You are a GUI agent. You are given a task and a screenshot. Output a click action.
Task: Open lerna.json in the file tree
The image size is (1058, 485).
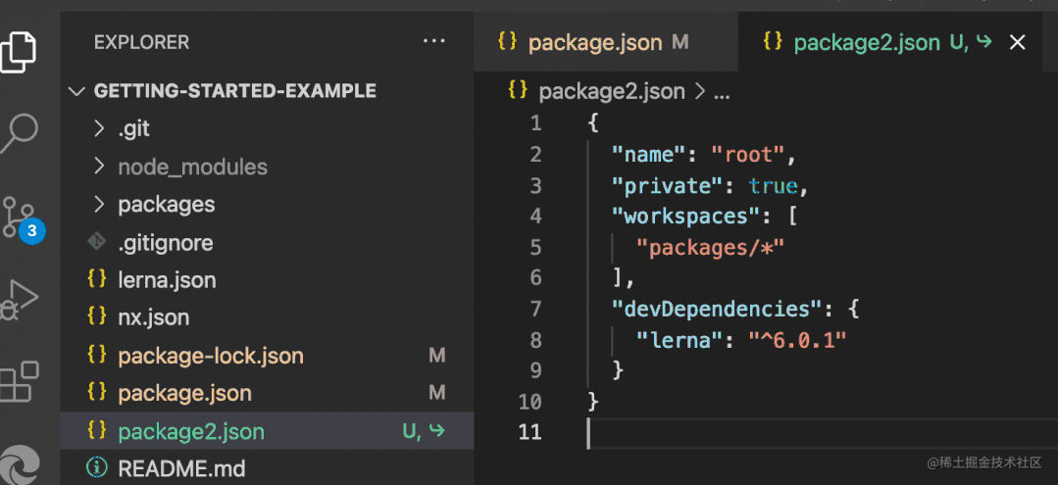pyautogui.click(x=166, y=280)
